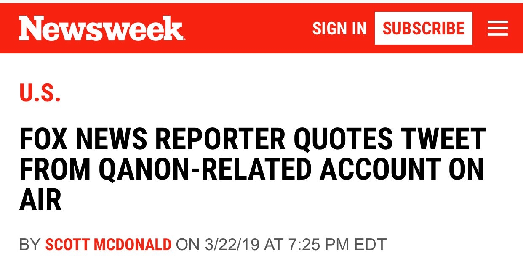Screen dimensions: 523x272
Task: Open author Scott McDonald's page
Action: pyautogui.click(x=108, y=244)
